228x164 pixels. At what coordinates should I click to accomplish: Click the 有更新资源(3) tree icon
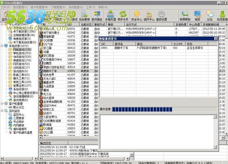coord(10,39)
